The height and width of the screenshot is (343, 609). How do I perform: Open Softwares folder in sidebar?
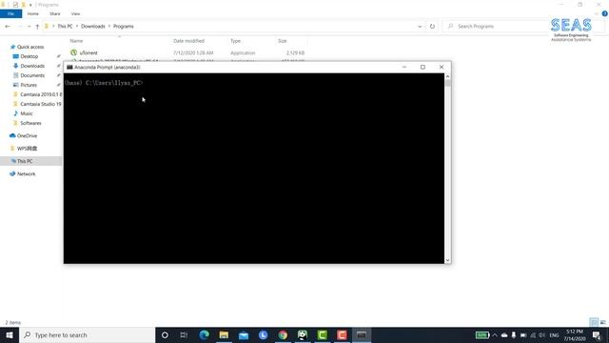[x=30, y=123]
